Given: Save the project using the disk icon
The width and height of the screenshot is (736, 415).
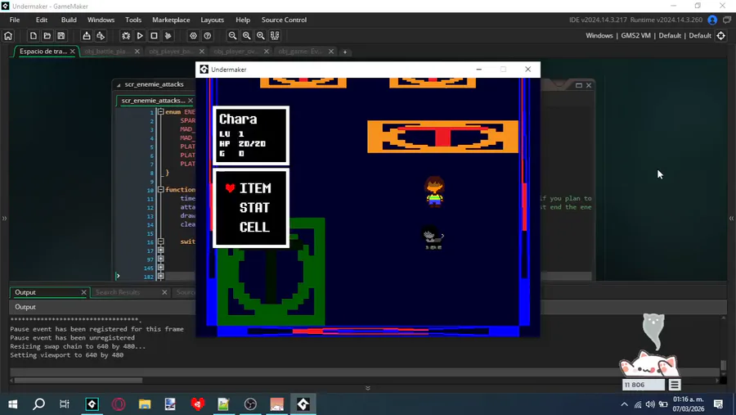Looking at the screenshot, I should click(x=61, y=36).
